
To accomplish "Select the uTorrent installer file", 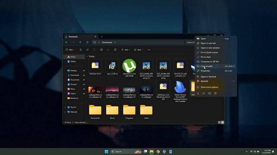I will coord(129,68).
